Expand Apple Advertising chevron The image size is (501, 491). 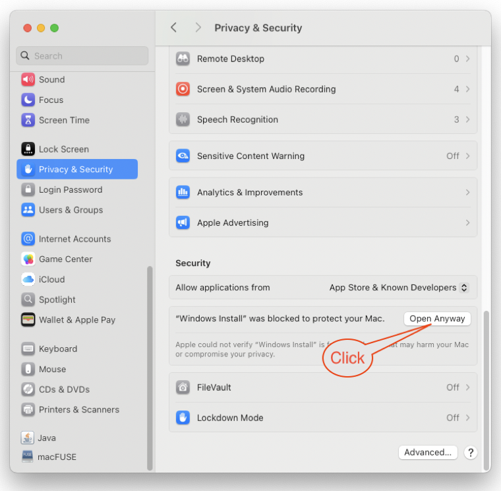467,222
